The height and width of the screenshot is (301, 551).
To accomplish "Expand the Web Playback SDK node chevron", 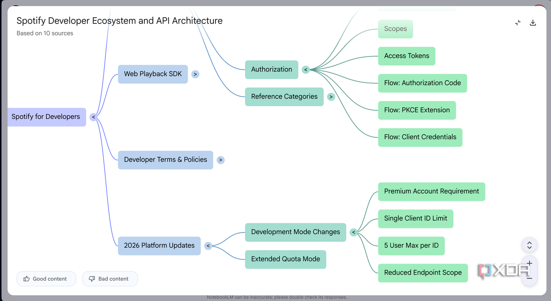I will coord(195,74).
